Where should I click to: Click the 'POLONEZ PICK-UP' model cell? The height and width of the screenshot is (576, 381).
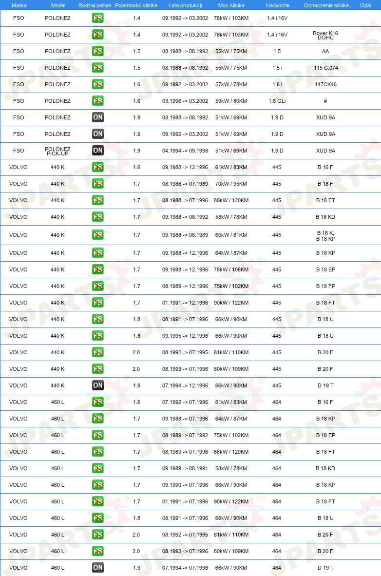[57, 151]
